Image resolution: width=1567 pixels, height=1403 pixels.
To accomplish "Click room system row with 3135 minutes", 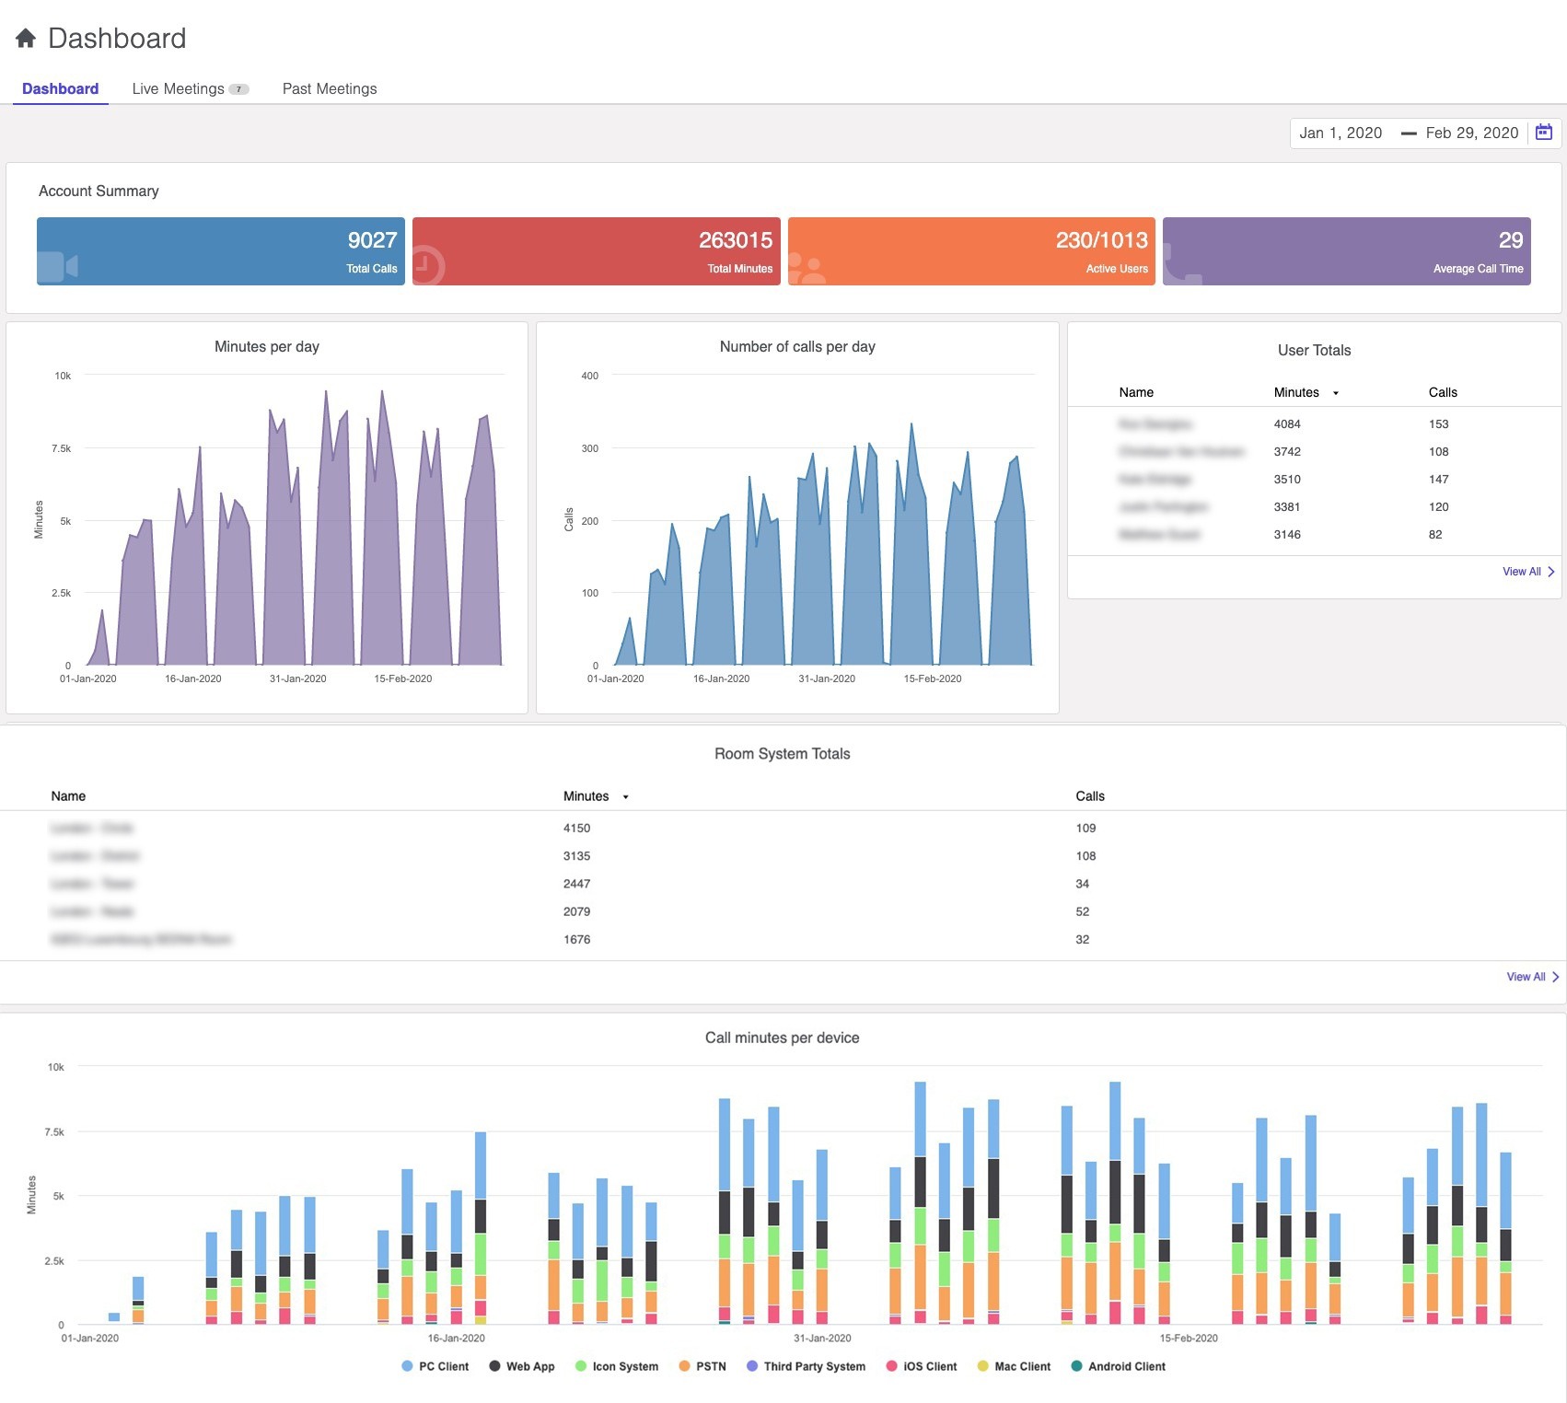I will pyautogui.click(x=783, y=856).
